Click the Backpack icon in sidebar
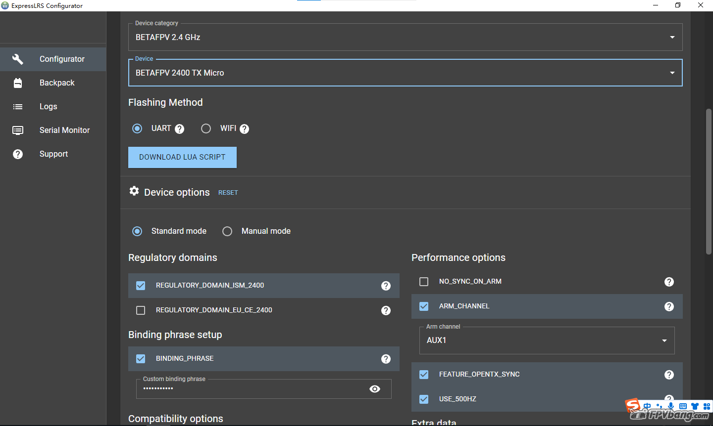Screen dimensions: 713x426 pos(18,83)
